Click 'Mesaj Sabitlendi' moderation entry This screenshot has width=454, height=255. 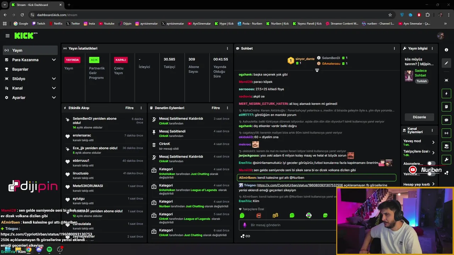(190, 134)
